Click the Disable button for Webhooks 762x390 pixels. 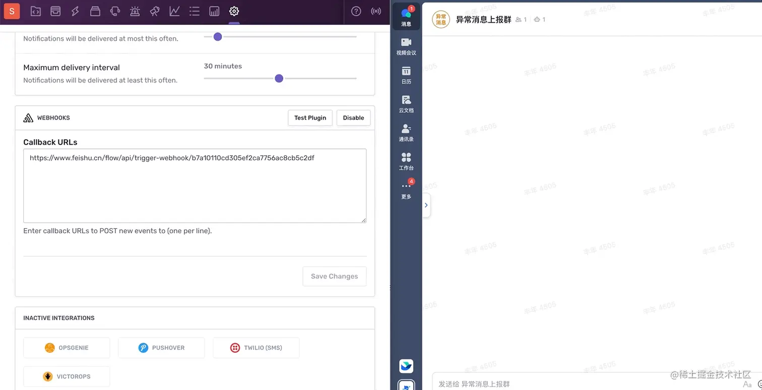353,118
